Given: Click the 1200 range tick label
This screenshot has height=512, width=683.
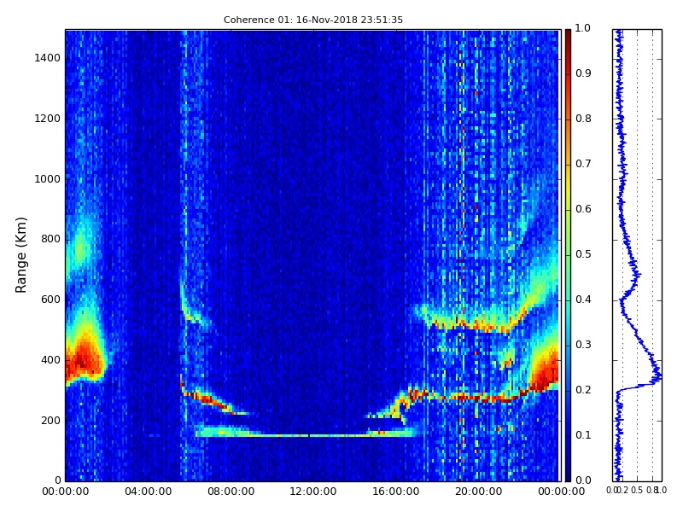Looking at the screenshot, I should (x=48, y=119).
